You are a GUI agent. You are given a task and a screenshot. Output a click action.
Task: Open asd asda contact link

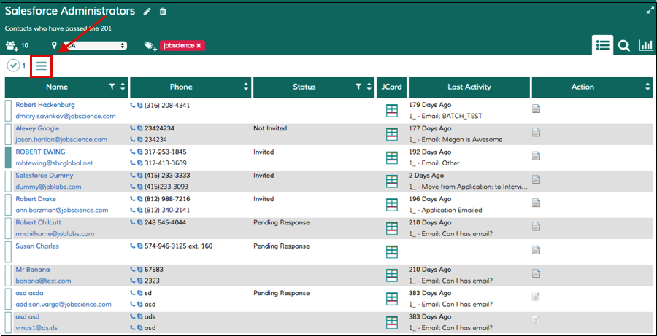[29, 293]
